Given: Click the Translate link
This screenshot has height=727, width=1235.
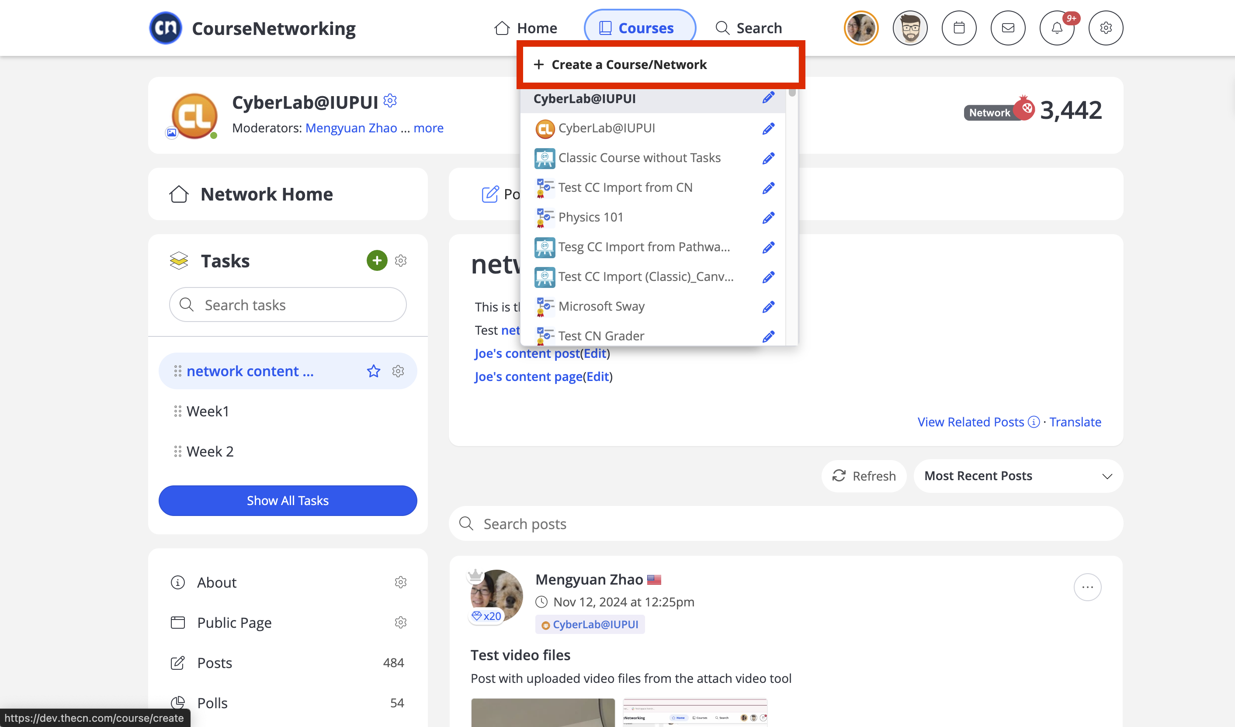Looking at the screenshot, I should (x=1075, y=422).
